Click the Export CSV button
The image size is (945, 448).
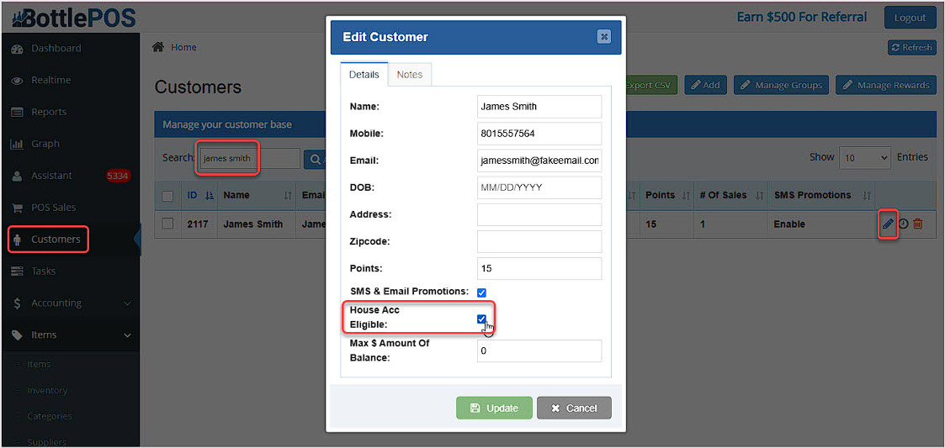point(652,85)
